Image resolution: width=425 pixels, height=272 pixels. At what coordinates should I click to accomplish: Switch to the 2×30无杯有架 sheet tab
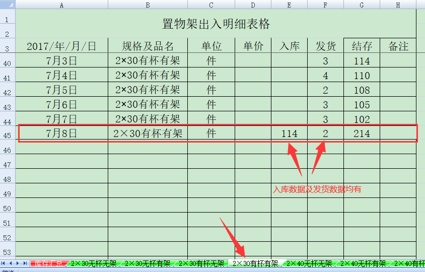[148, 263]
